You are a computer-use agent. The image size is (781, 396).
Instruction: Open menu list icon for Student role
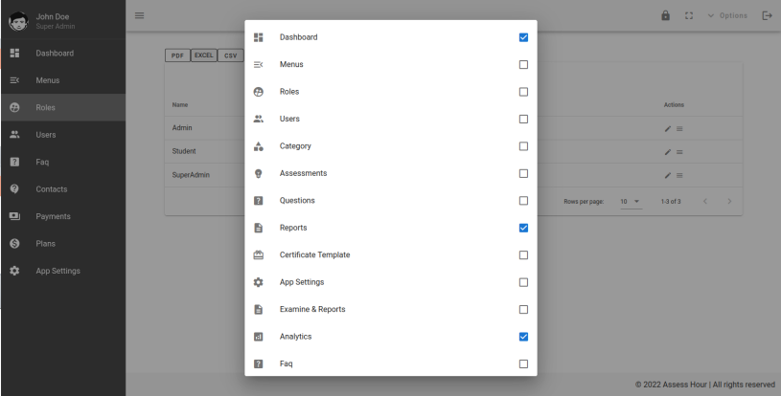(x=679, y=152)
